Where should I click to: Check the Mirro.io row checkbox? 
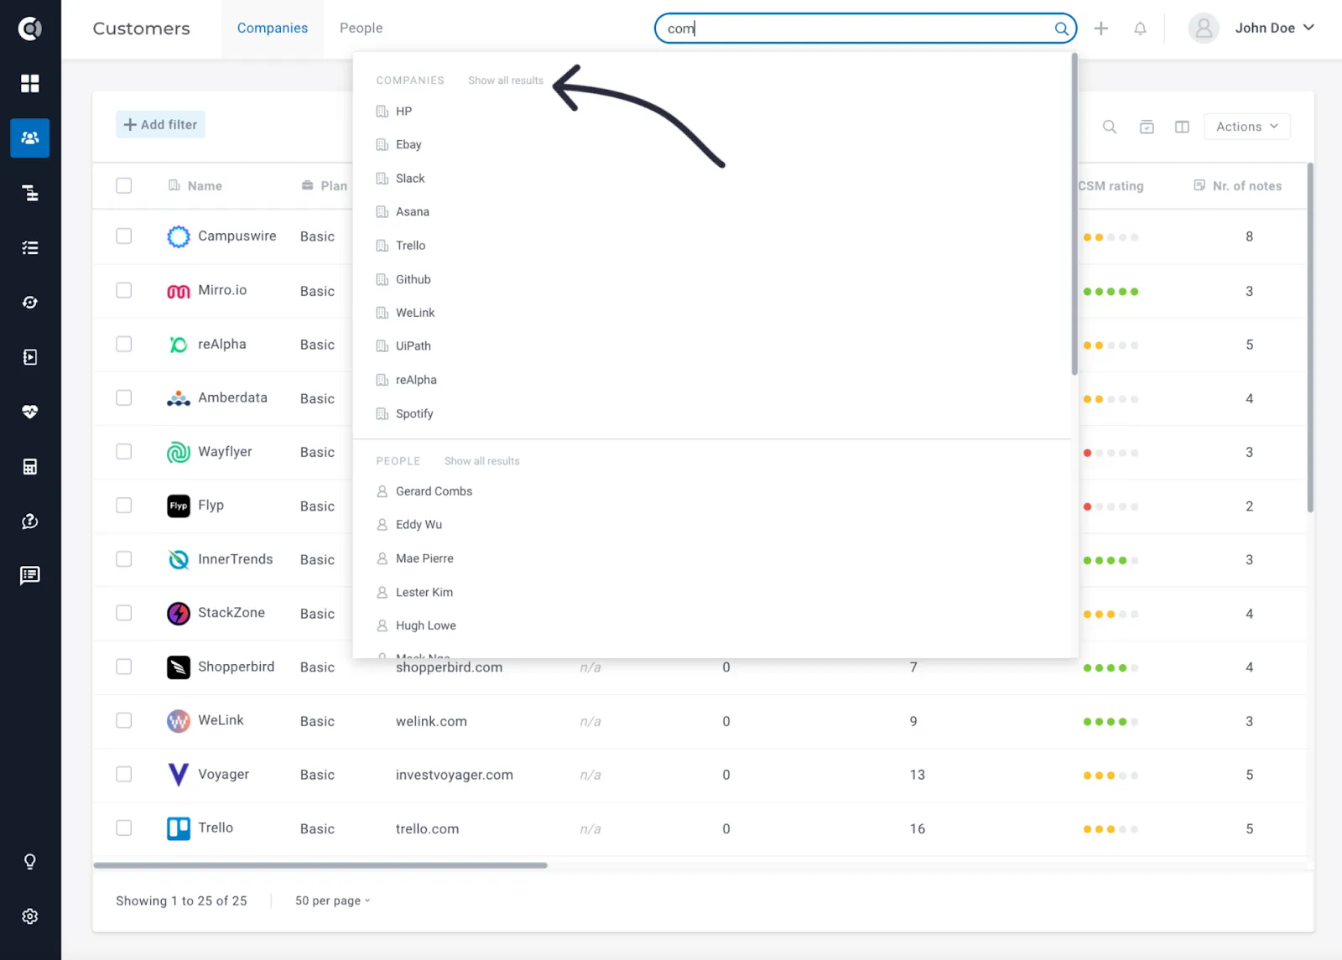tap(124, 290)
